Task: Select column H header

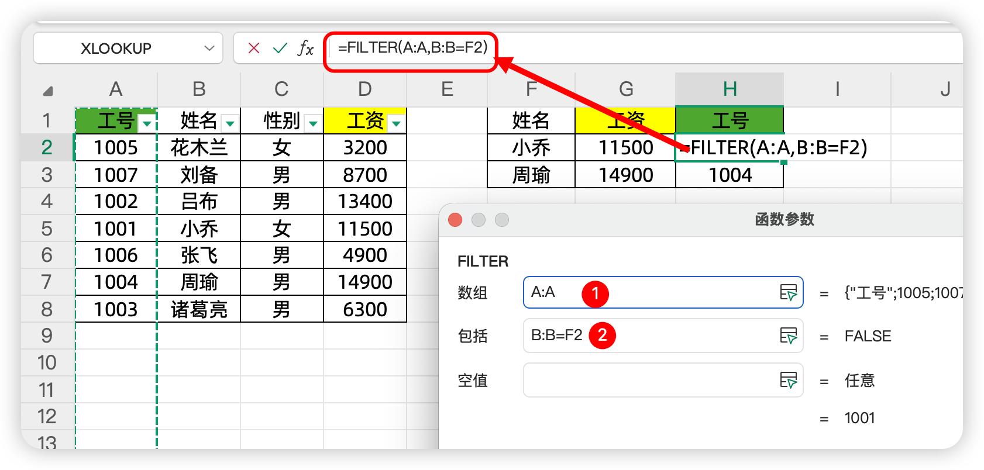Action: pyautogui.click(x=729, y=89)
